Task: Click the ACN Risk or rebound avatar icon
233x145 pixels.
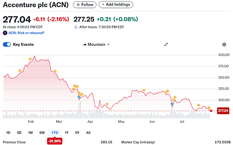Action: click(x=5, y=33)
